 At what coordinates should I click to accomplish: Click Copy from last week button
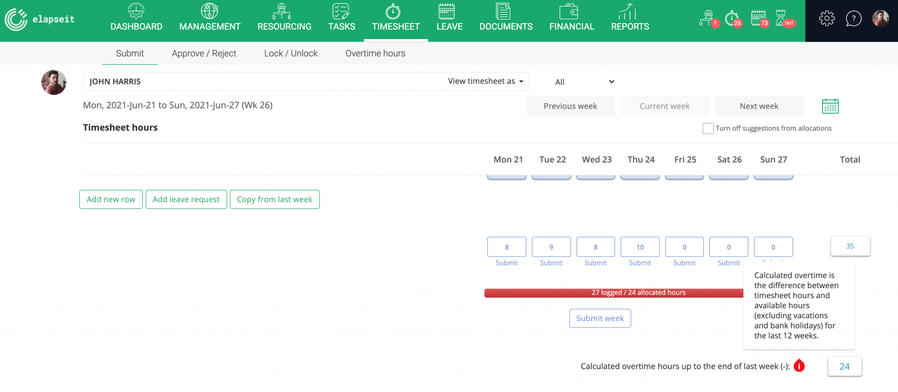click(274, 200)
